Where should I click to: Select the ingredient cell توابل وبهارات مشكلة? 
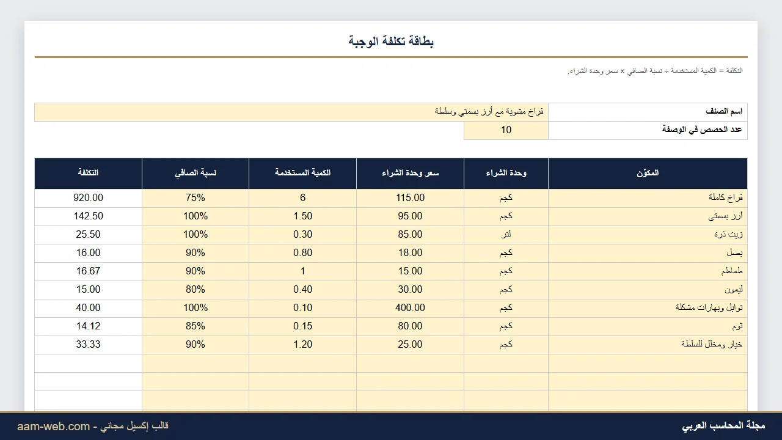click(648, 308)
